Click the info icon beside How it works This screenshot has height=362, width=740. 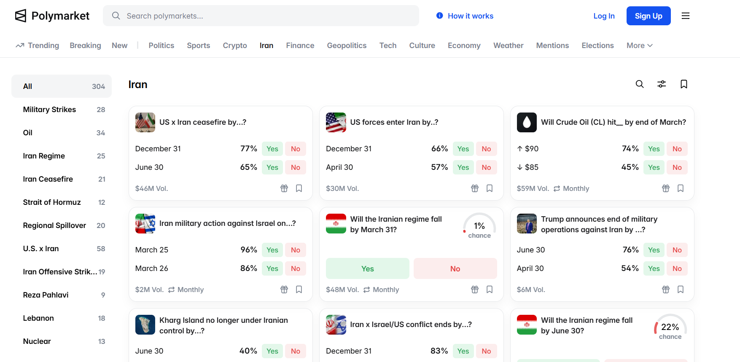(440, 16)
